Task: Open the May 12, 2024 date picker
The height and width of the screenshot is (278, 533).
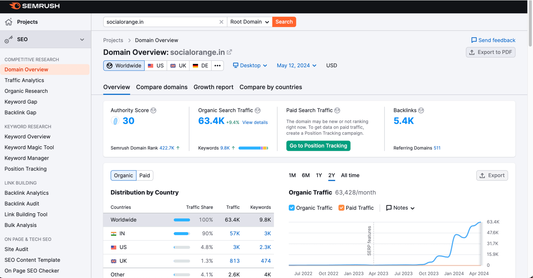Action: (296, 66)
